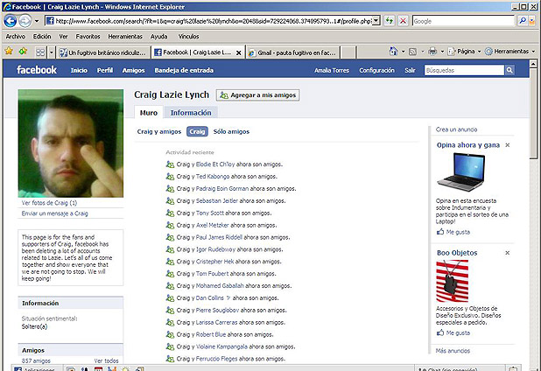Open the Ayuda menu
Image resolution: width=541 pixels, height=371 pixels.
click(158, 36)
